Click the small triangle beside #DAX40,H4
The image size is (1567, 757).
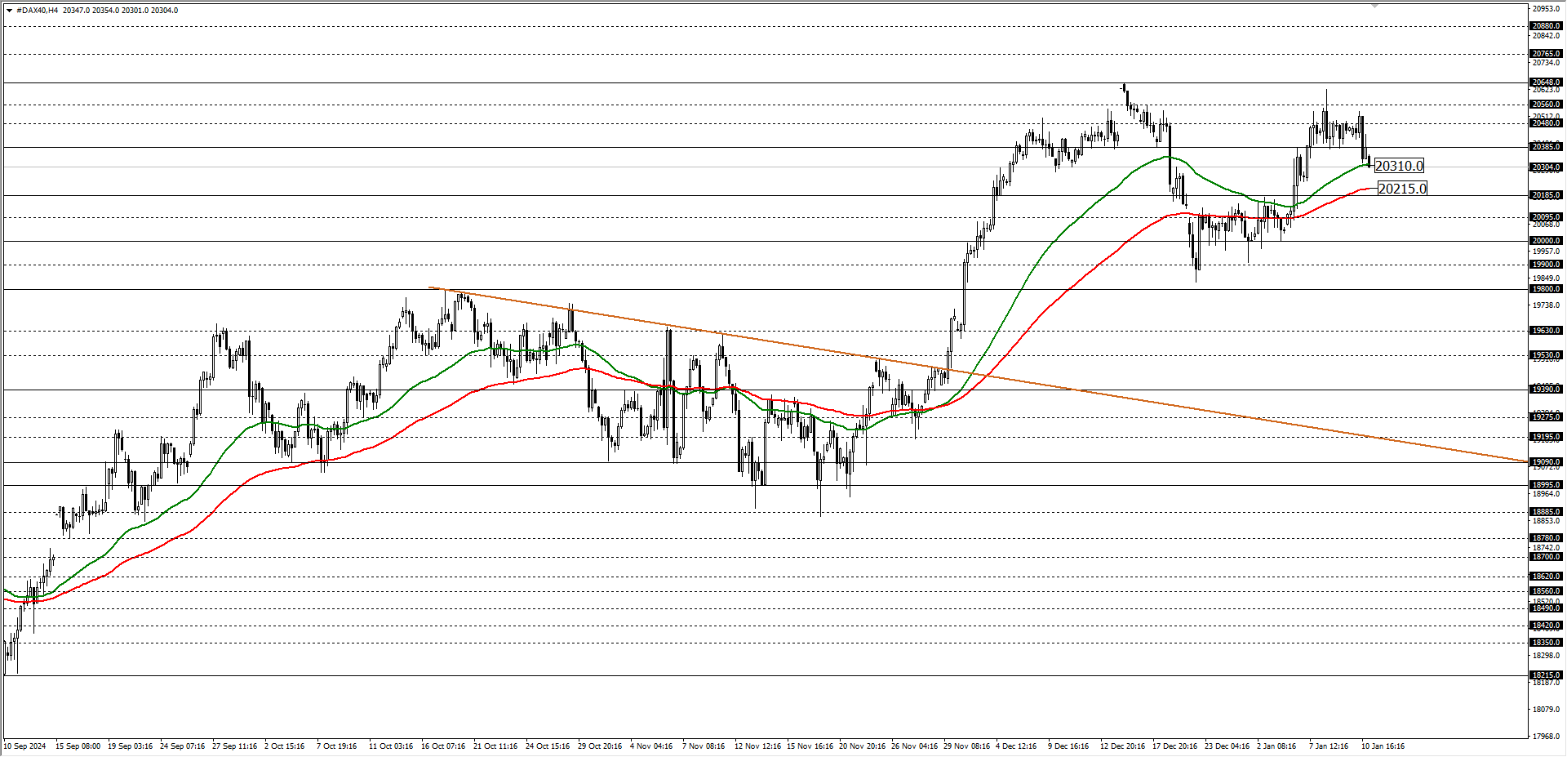tap(9, 11)
